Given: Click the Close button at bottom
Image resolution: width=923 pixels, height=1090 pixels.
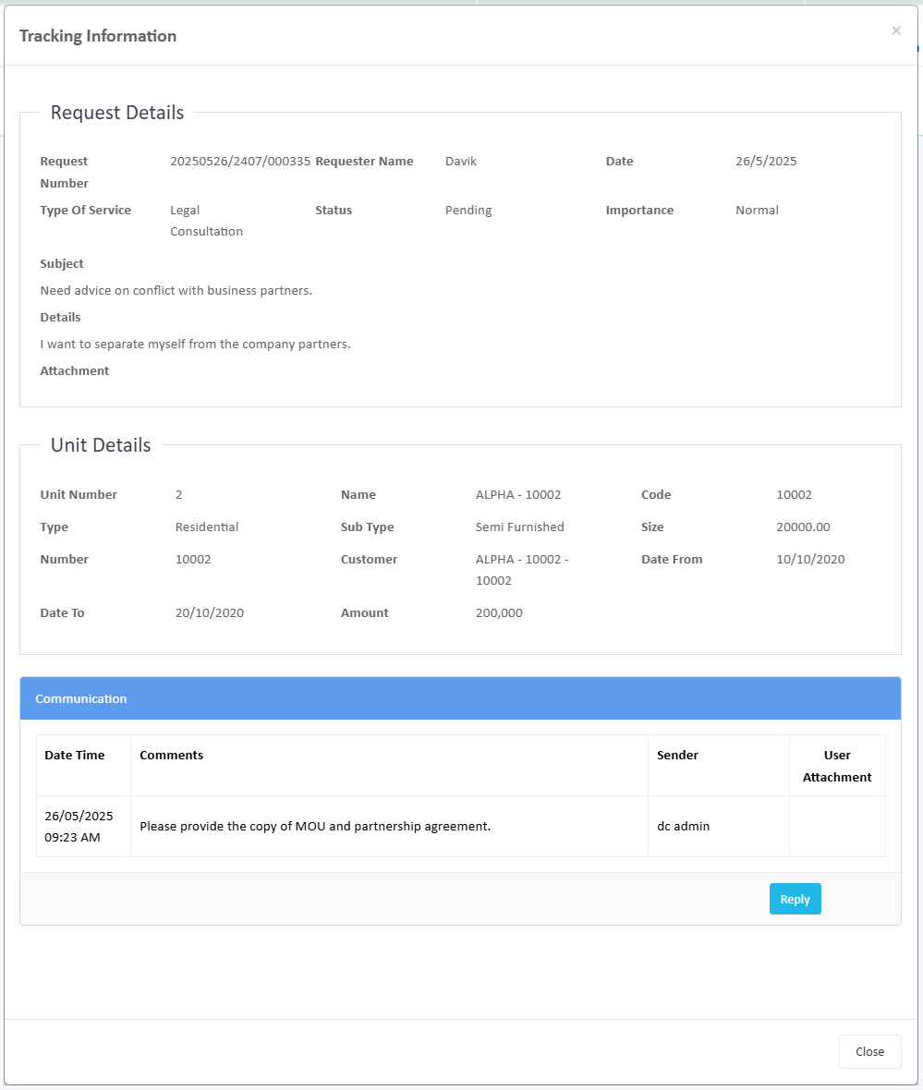Looking at the screenshot, I should [x=869, y=1052].
